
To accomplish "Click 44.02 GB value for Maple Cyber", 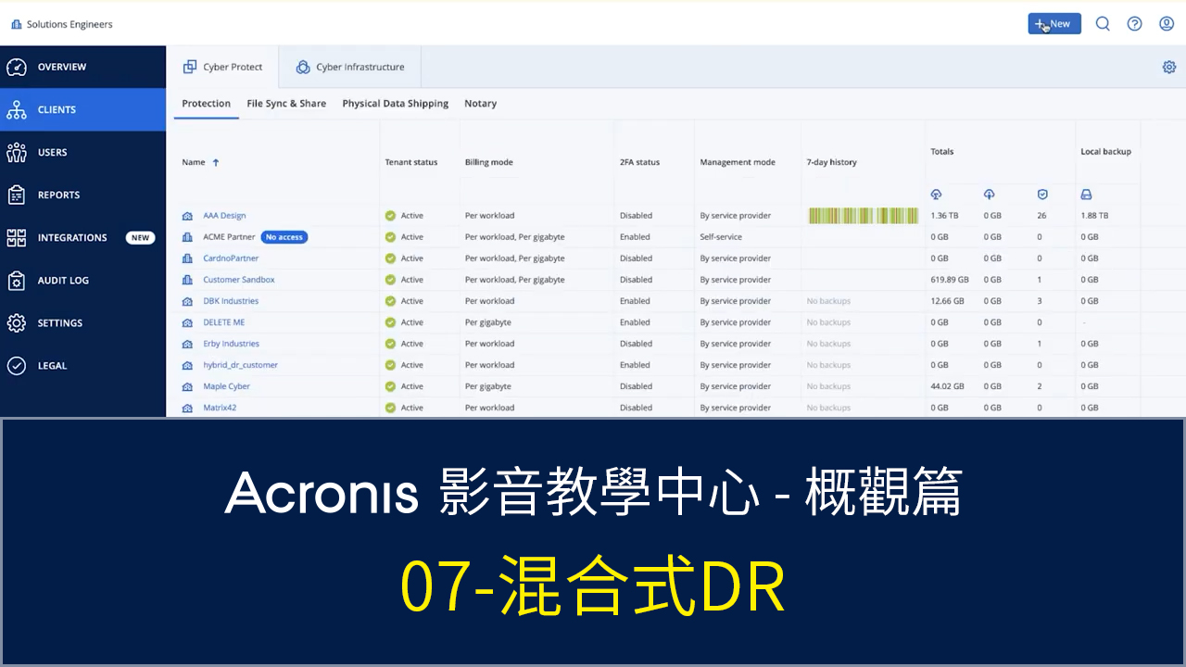I will (947, 386).
